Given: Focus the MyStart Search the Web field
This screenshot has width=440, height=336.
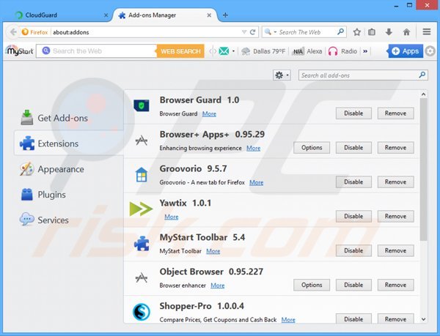Looking at the screenshot, I should (x=97, y=51).
